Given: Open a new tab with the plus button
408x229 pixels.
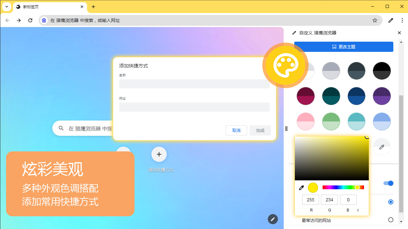Looking at the screenshot, I should point(93,7).
